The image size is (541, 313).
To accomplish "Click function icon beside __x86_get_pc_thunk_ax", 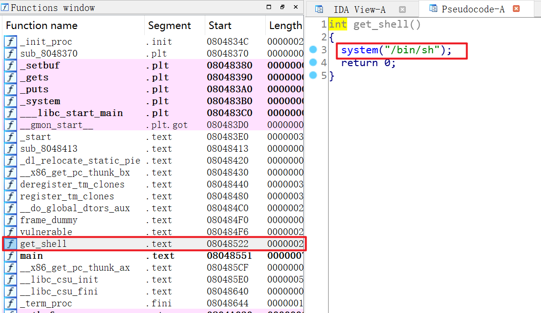I will [x=10, y=267].
